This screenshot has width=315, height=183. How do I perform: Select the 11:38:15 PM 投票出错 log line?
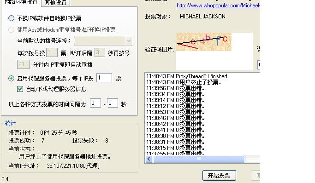(175, 148)
